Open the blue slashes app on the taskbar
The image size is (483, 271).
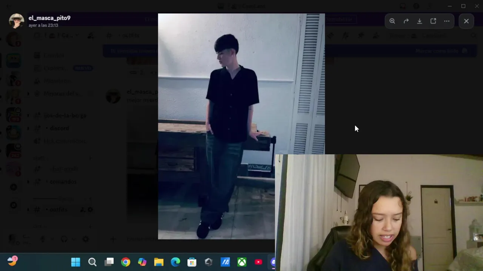225,262
